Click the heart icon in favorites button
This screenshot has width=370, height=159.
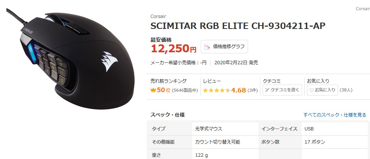click(311, 90)
